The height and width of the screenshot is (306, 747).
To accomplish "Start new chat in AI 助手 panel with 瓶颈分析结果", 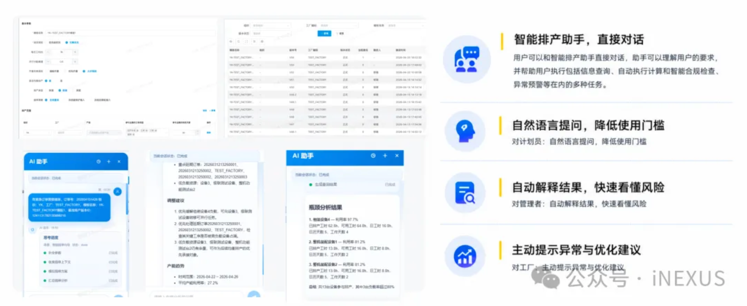I will pos(385,156).
